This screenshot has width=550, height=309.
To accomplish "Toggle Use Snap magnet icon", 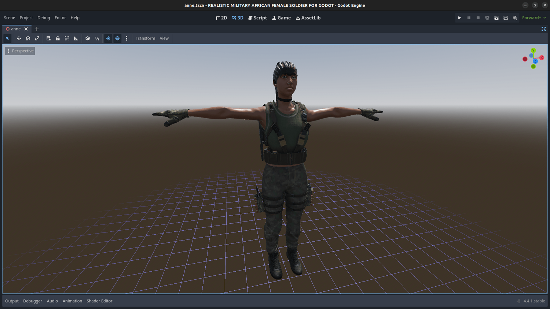I will click(97, 38).
